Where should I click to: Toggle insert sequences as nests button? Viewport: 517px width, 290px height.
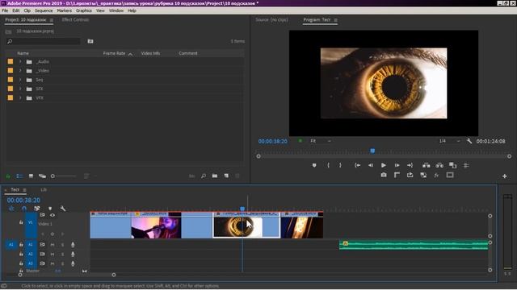pos(11,209)
